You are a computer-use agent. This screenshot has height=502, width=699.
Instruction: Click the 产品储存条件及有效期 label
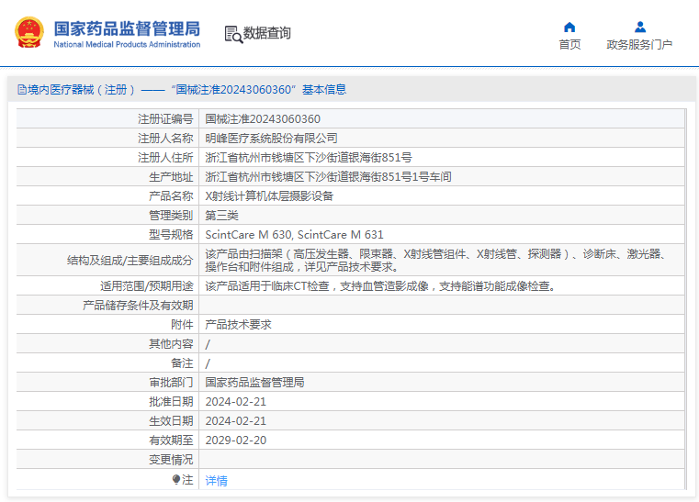[138, 305]
